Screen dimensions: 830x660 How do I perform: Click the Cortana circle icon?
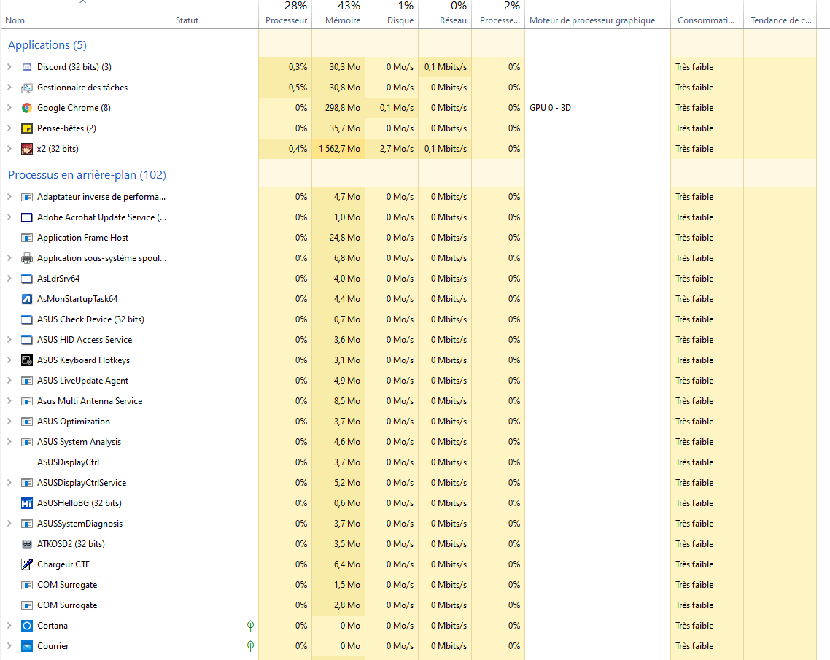click(x=27, y=626)
